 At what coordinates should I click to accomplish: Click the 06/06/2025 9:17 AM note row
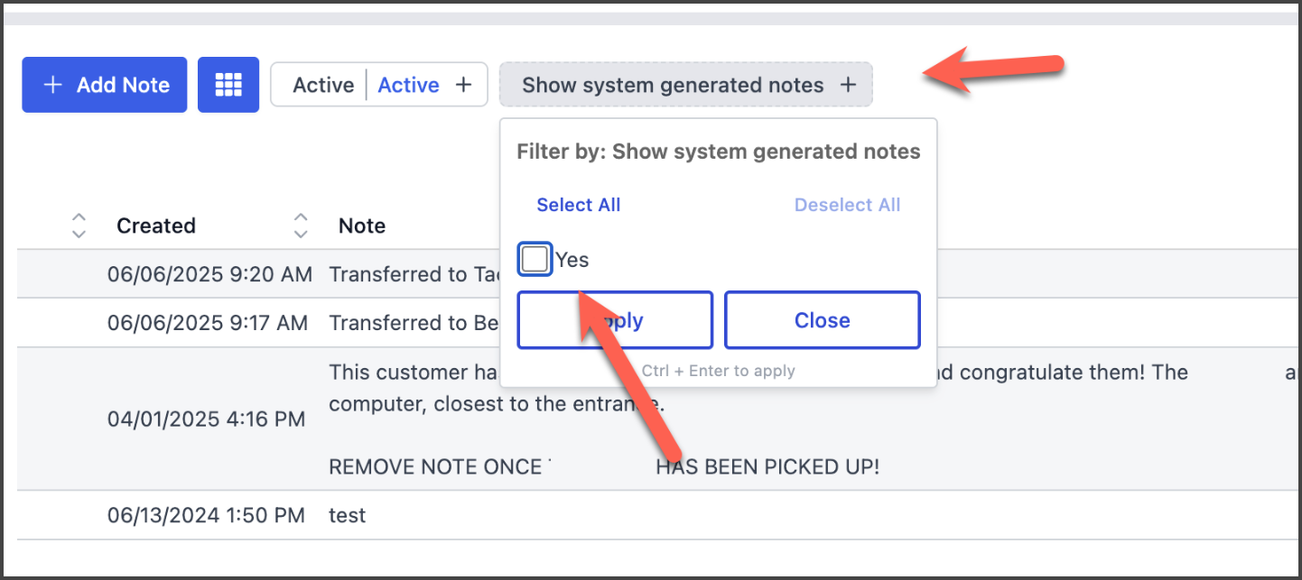pos(208,323)
